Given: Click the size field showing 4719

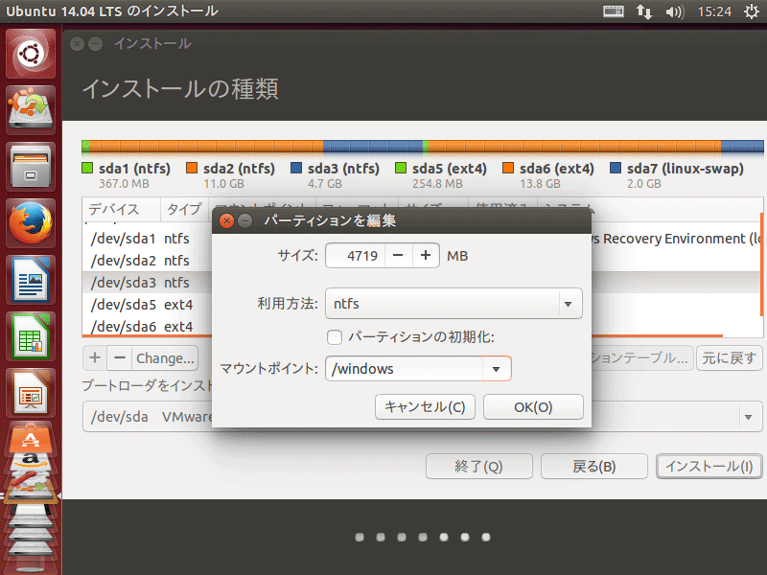Looking at the screenshot, I should coord(356,255).
